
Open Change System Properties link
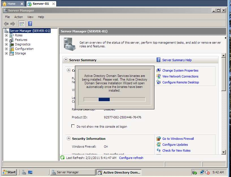click(x=180, y=70)
